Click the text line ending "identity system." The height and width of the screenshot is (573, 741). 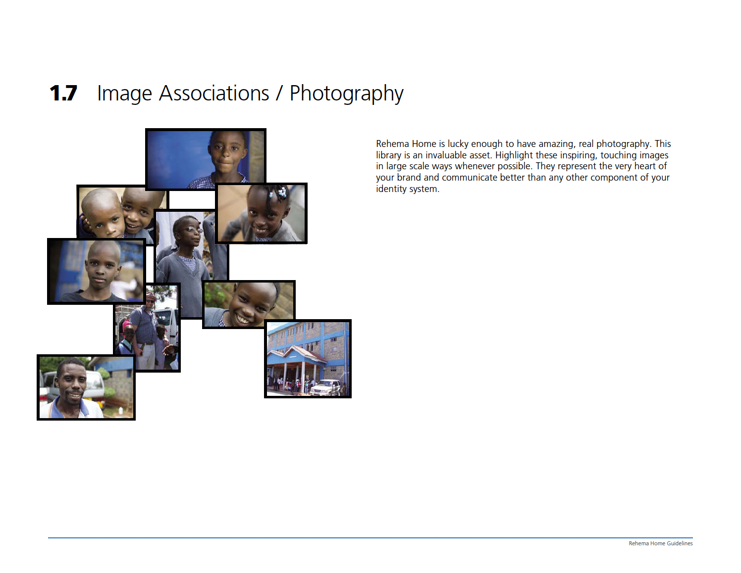407,189
